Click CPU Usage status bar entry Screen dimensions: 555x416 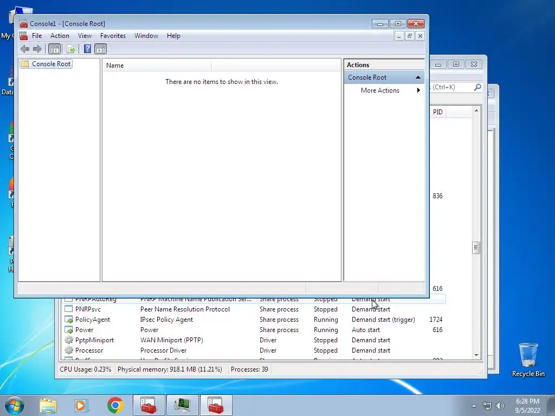[85, 369]
